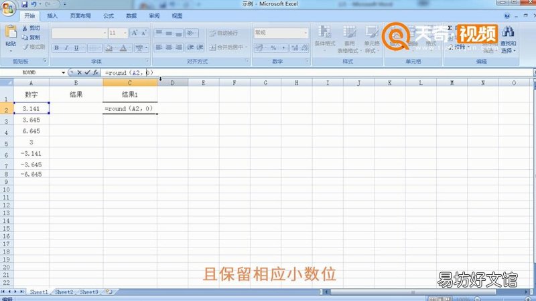536x301 pixels.
Task: Click the Cut (剪切) icon
Action: [25, 28]
